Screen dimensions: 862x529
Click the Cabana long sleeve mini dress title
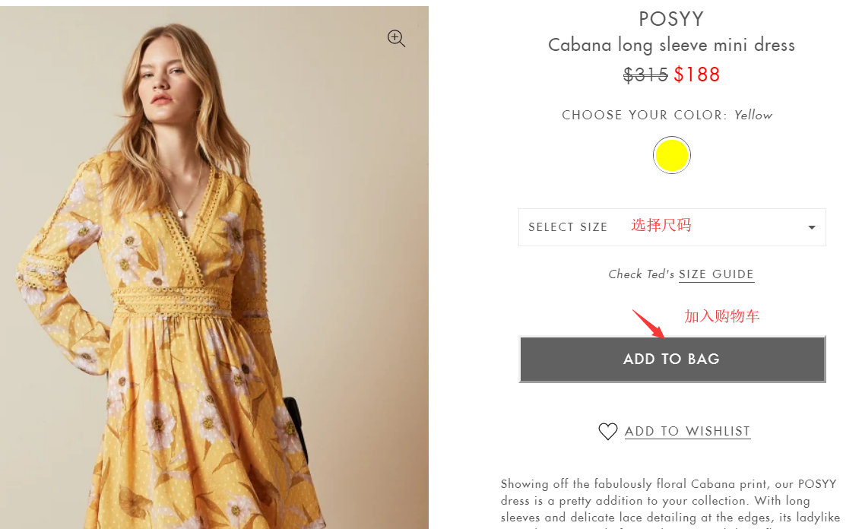click(671, 45)
